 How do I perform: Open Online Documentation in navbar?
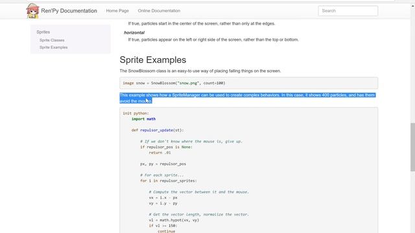[x=159, y=11]
